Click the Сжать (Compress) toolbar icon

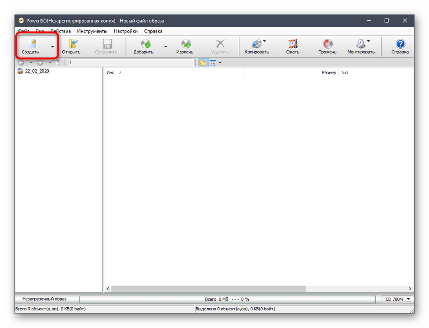pos(293,44)
